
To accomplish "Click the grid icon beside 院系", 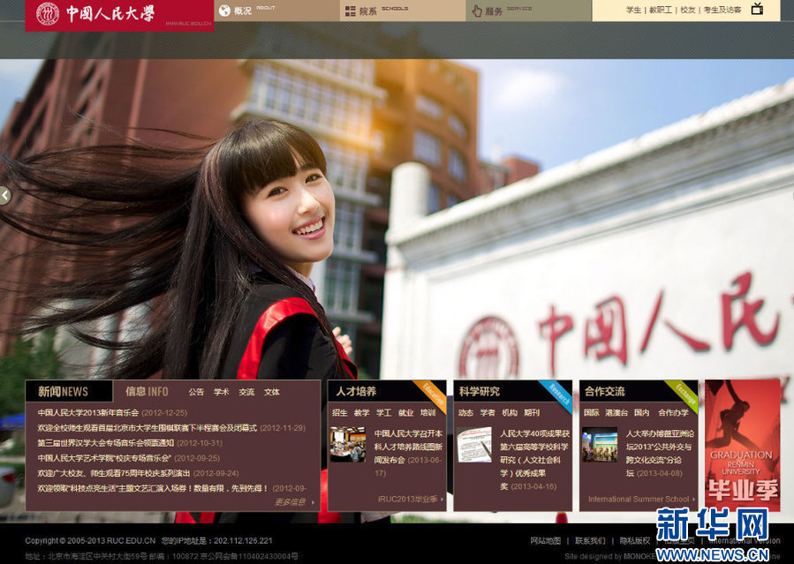I will pos(351,11).
